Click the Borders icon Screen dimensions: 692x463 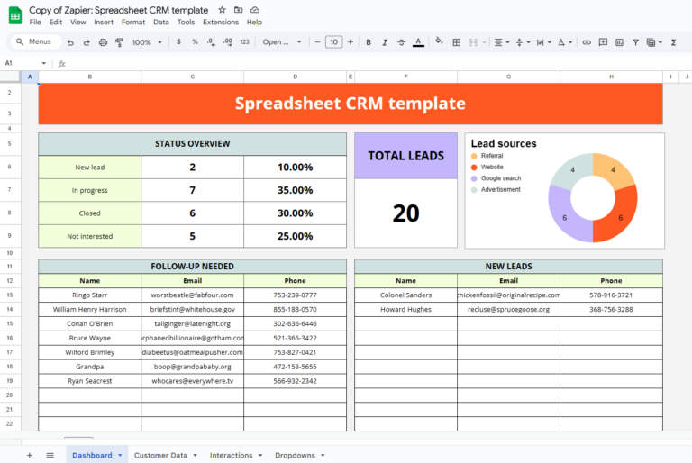(457, 42)
